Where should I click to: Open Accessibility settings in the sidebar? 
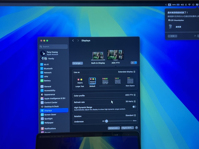[x=48, y=90]
